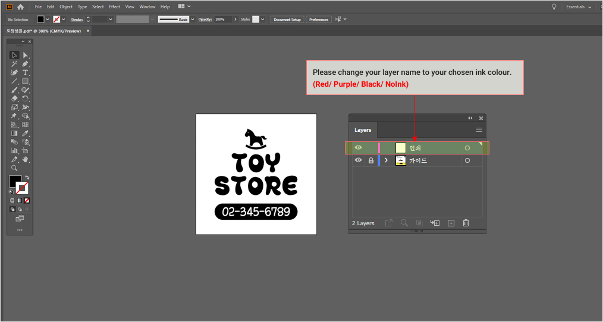The image size is (603, 322).
Task: Create a new layer
Action: click(451, 223)
